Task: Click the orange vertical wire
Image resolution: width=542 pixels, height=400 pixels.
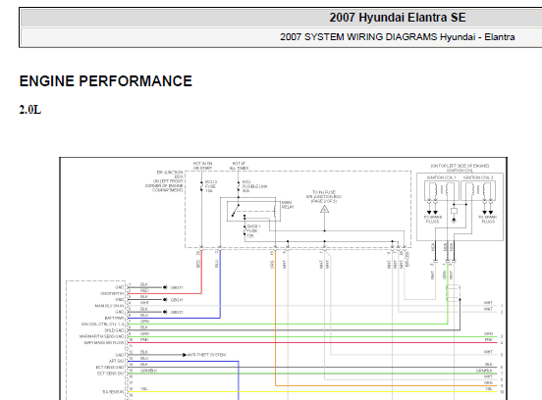Action: pos(275,318)
